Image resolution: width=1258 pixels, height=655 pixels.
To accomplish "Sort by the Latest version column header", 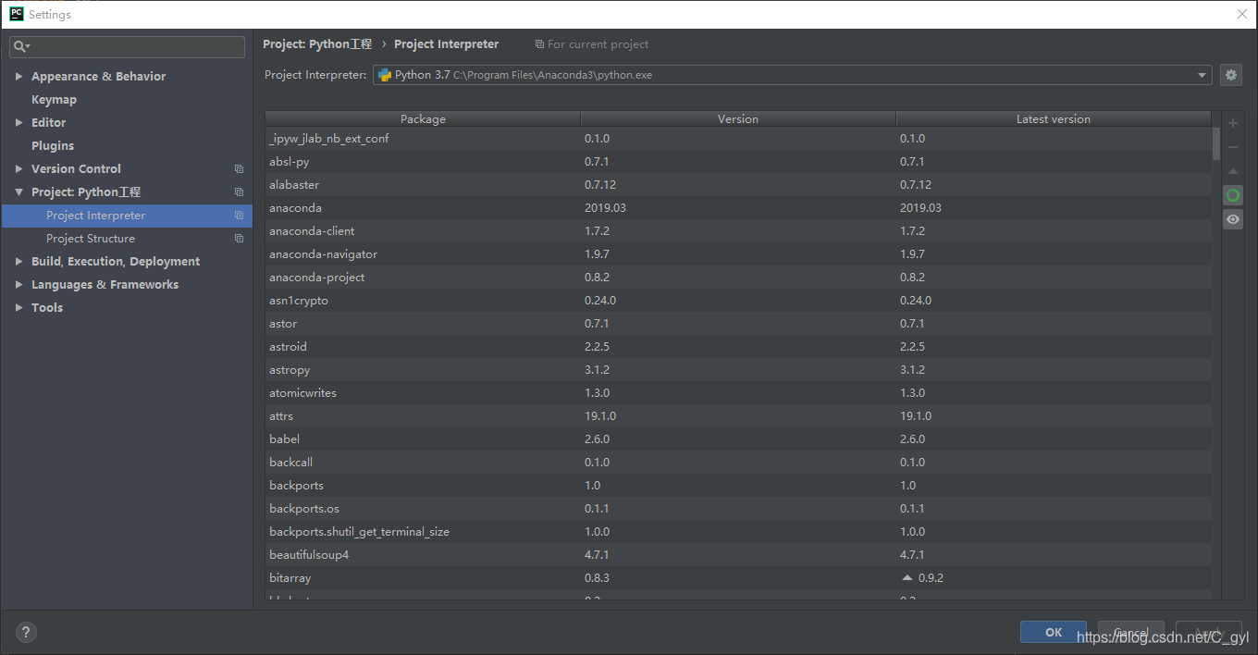I will [x=1053, y=119].
